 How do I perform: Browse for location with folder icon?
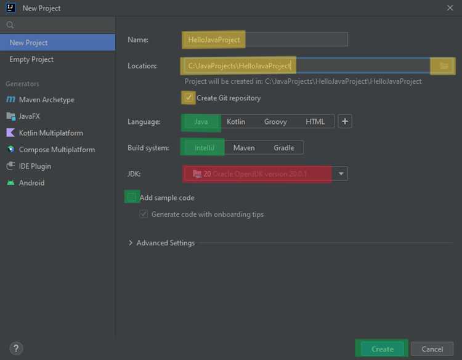(442, 66)
